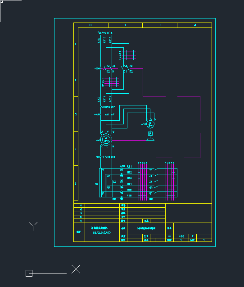This screenshot has width=244, height=287.
Task: Select row label A on the left frame border
Action: point(76,44)
